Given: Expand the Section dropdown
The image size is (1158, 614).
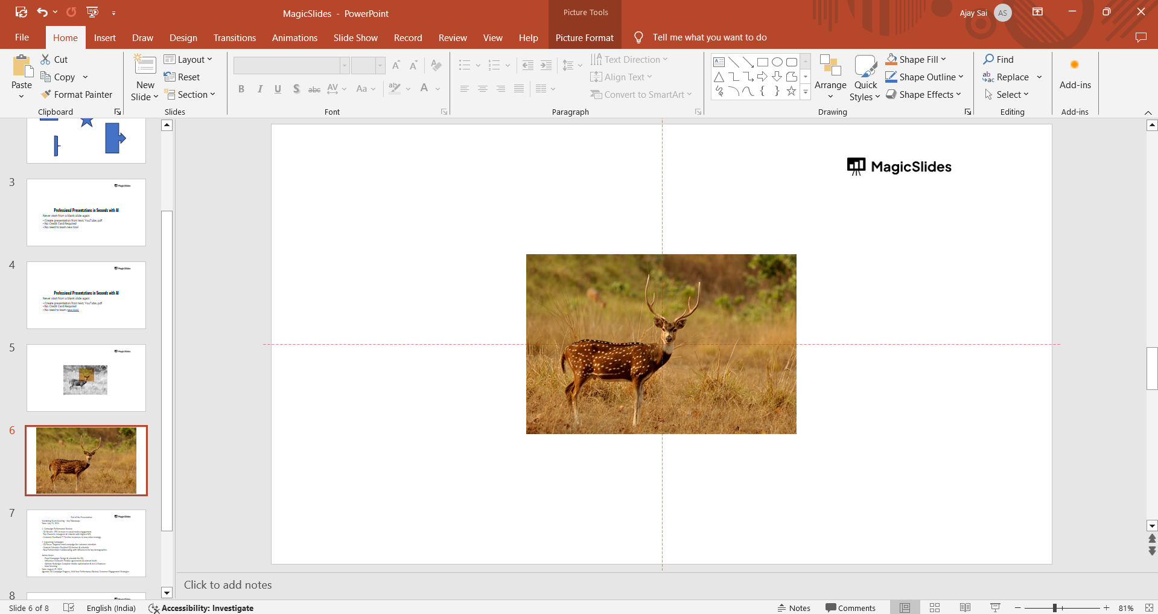Looking at the screenshot, I should pos(189,95).
